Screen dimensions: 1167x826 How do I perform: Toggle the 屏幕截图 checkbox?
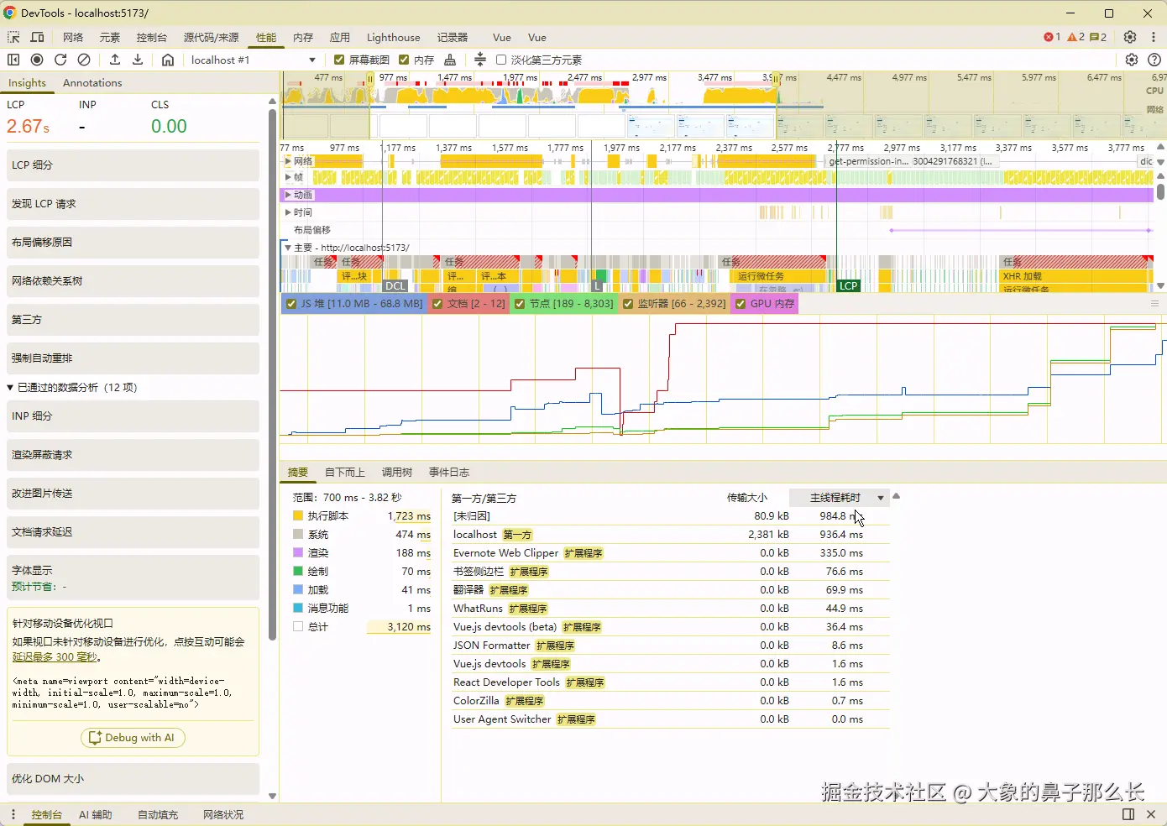pos(339,60)
